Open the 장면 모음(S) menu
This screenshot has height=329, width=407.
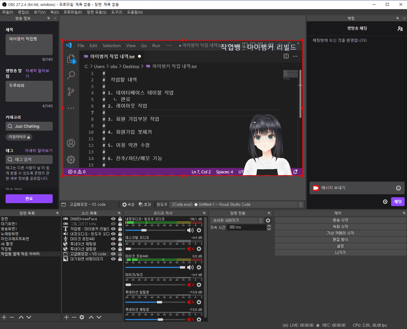(x=97, y=12)
